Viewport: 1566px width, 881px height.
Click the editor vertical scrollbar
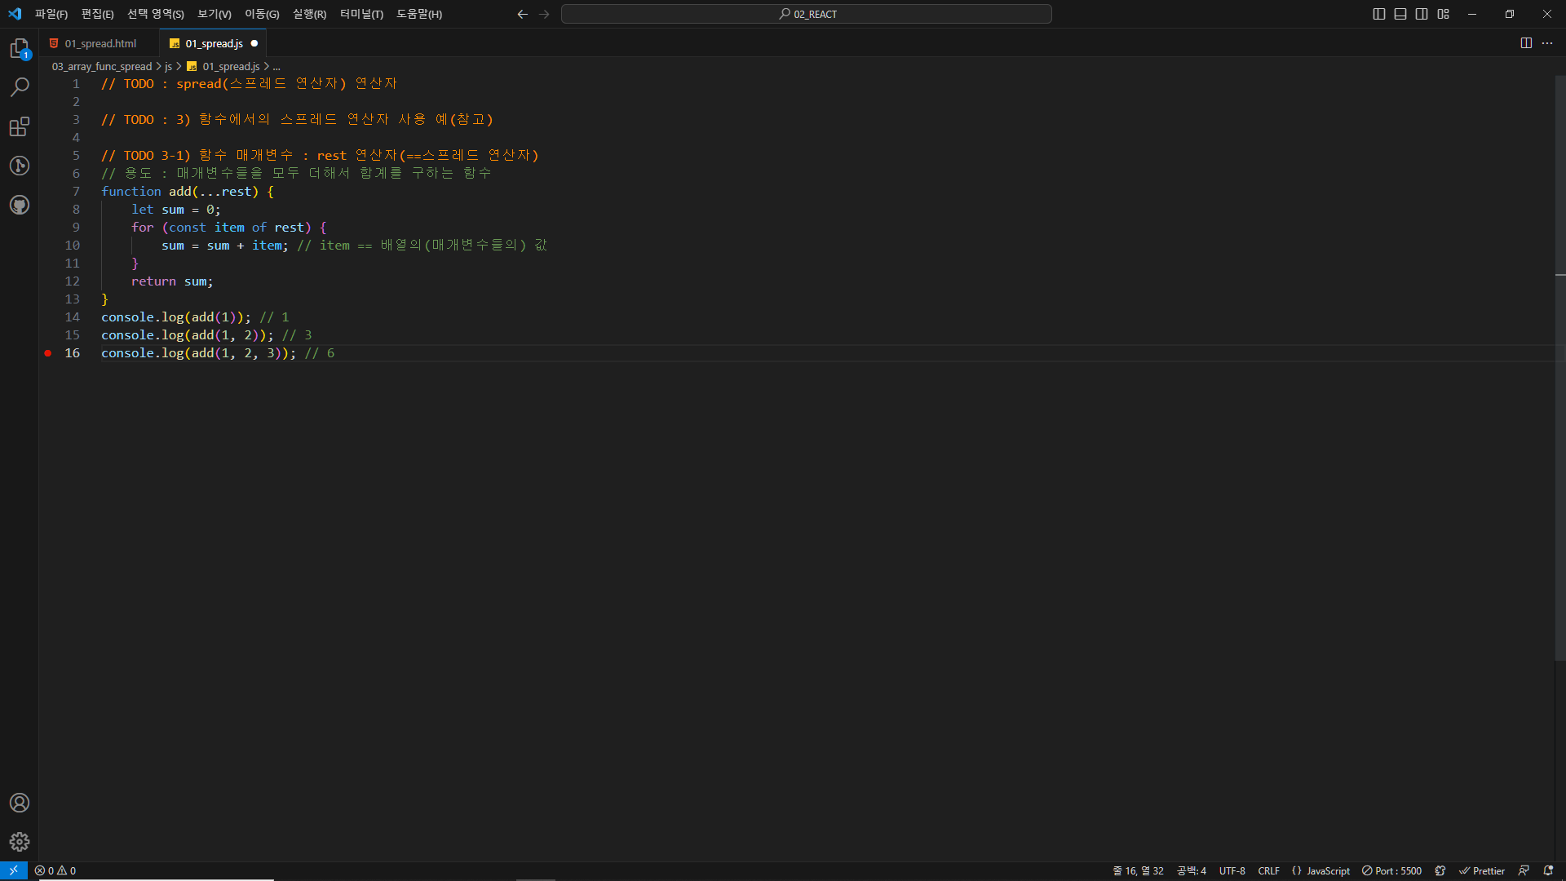(1559, 367)
